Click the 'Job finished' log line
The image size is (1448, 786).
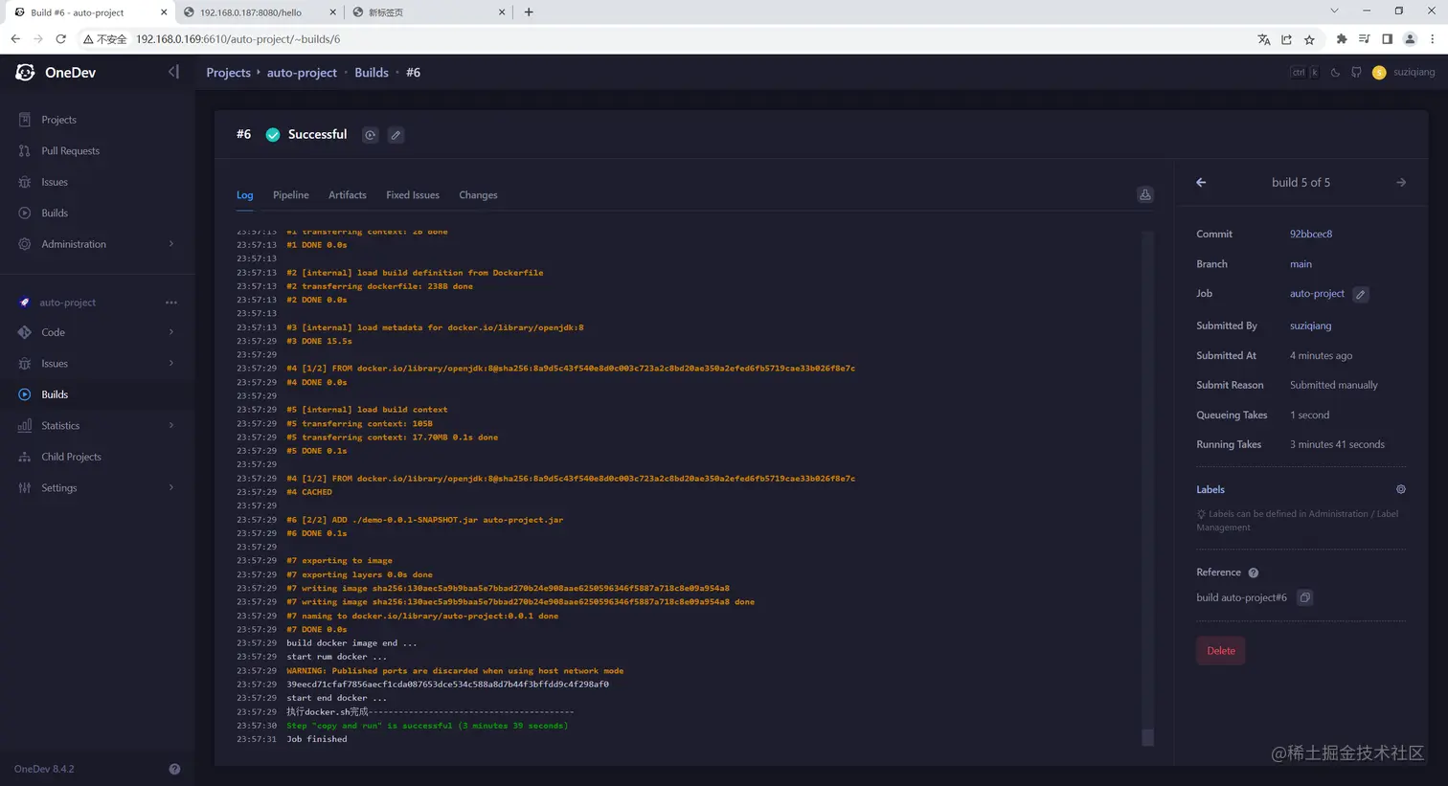[317, 740]
